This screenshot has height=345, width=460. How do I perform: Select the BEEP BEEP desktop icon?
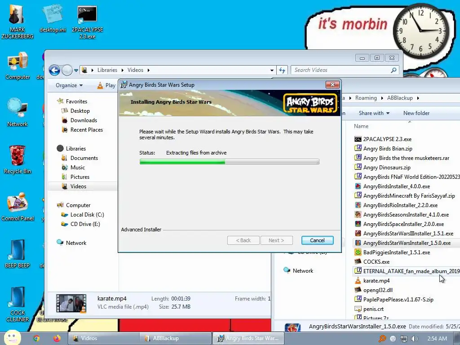[x=18, y=254]
